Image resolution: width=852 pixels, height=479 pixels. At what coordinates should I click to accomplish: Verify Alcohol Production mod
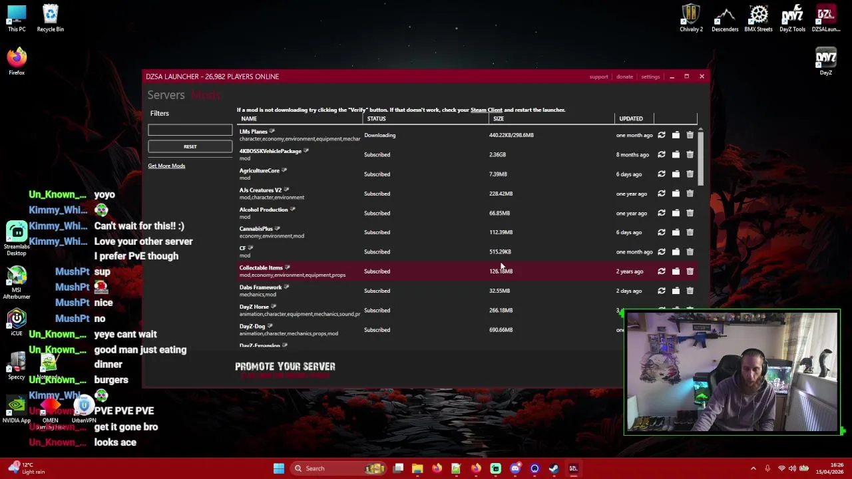coord(662,213)
